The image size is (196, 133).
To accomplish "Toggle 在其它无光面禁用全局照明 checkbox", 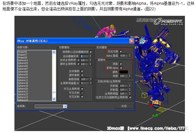I will coord(130,97).
